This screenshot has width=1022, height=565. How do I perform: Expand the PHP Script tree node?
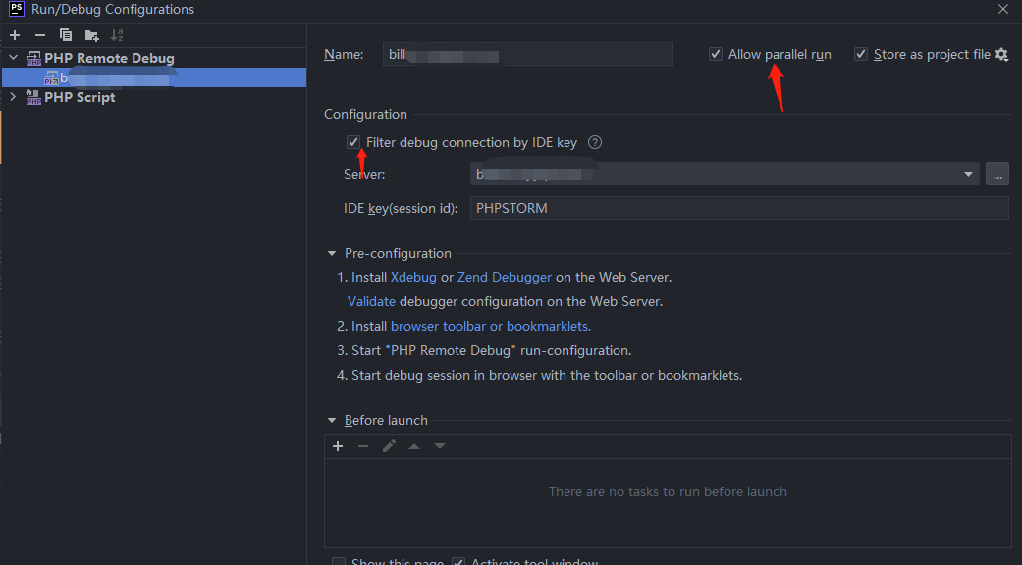[13, 97]
